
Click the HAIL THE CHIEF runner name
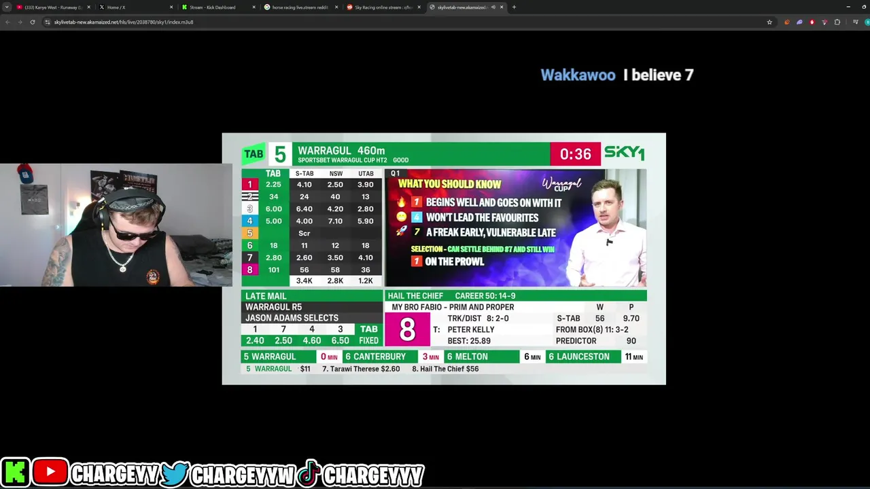click(415, 296)
